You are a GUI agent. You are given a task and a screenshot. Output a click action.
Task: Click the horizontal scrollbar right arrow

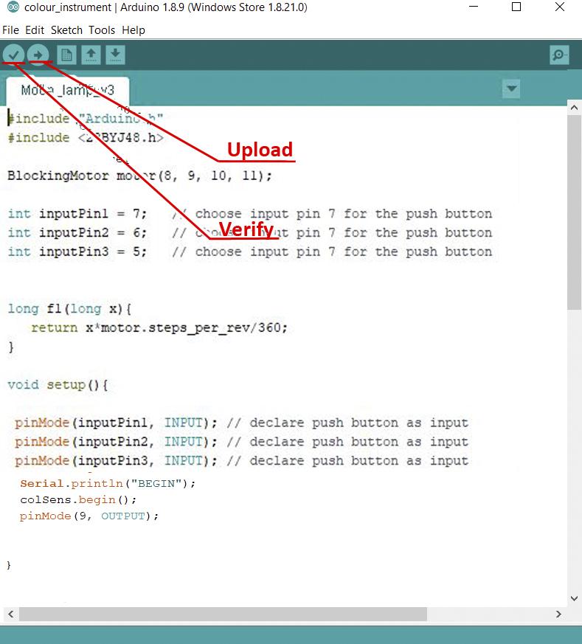pos(558,614)
